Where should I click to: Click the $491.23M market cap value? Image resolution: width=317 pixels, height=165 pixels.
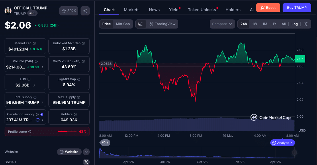coord(18,49)
